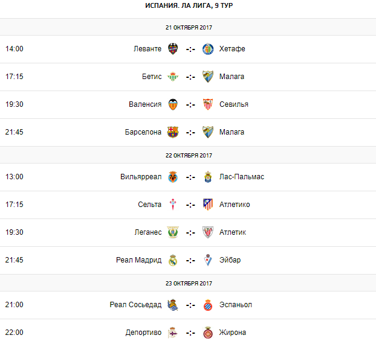Image resolution: width=376 pixels, height=344 pixels.
Task: Click the Леганес–Атлетик score placeholder
Action: coord(190,232)
